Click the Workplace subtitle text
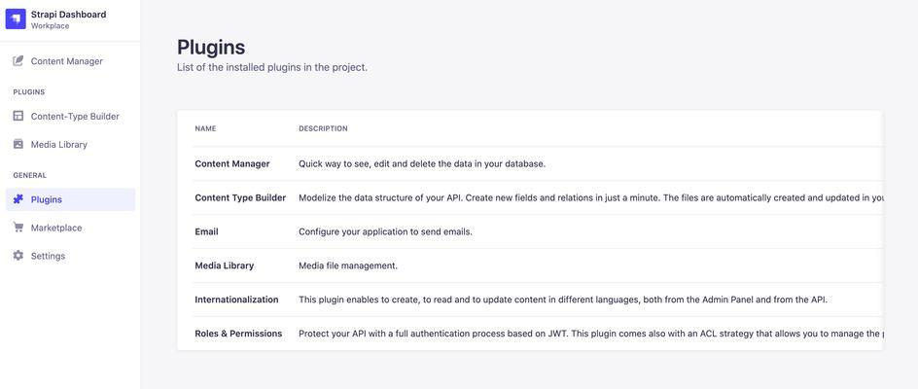 pos(50,26)
